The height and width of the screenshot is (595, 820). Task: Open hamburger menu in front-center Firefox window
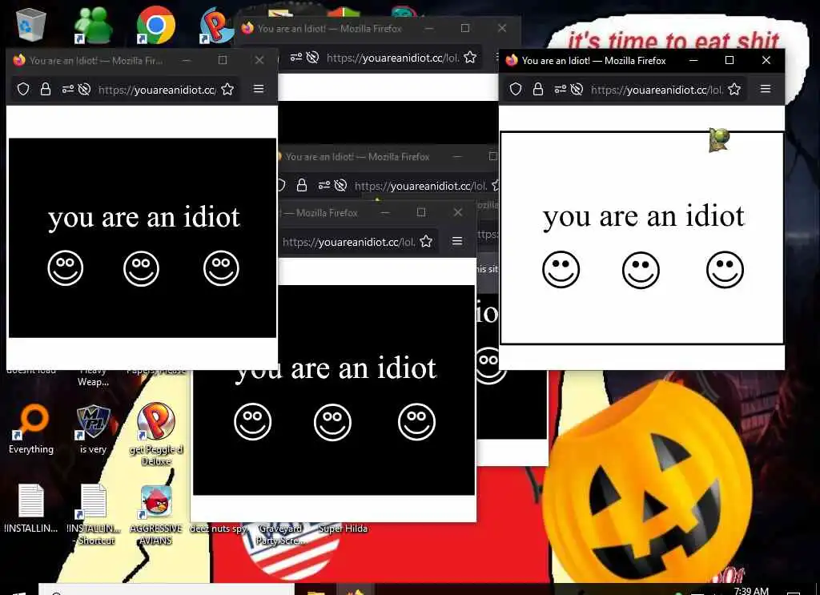(x=457, y=240)
